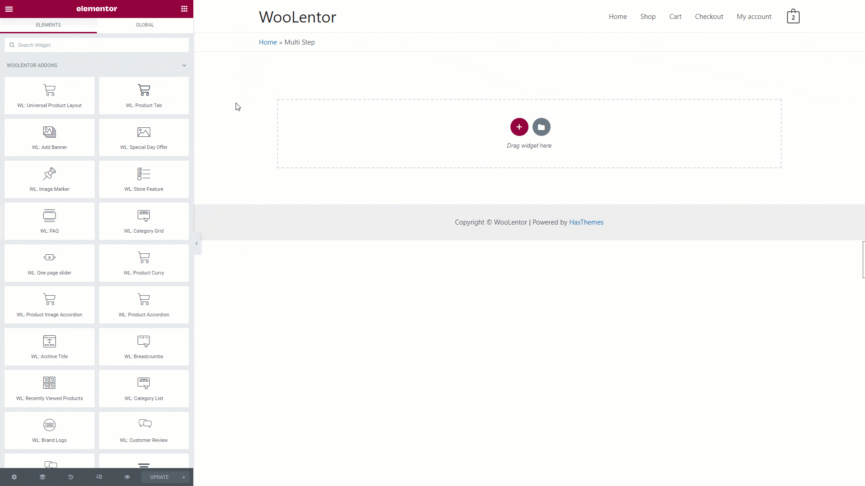Open the template library folder button
Screen dimensions: 865x486
tap(541, 127)
